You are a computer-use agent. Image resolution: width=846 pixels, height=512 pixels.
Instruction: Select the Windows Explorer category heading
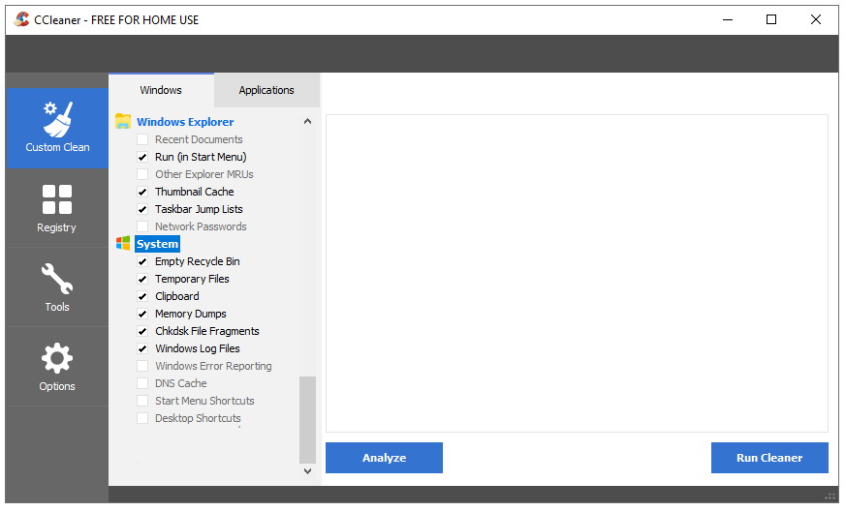[185, 122]
